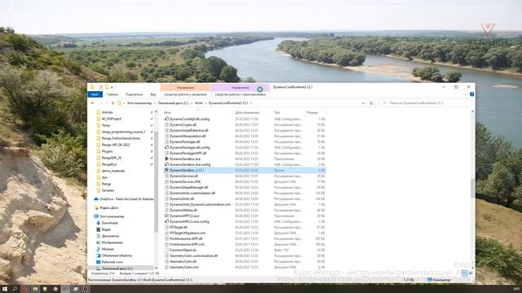This screenshot has width=522, height=293.
Task: Select DynamoWPFCLI.exe application file icon
Action: pyautogui.click(x=166, y=216)
